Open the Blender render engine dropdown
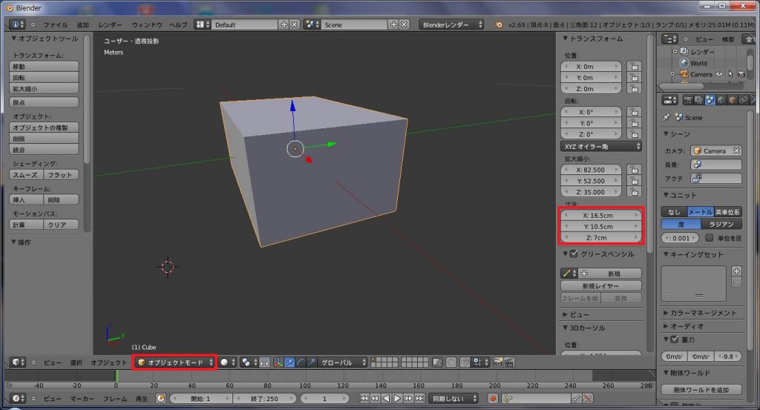The height and width of the screenshot is (410, 760). click(x=452, y=24)
